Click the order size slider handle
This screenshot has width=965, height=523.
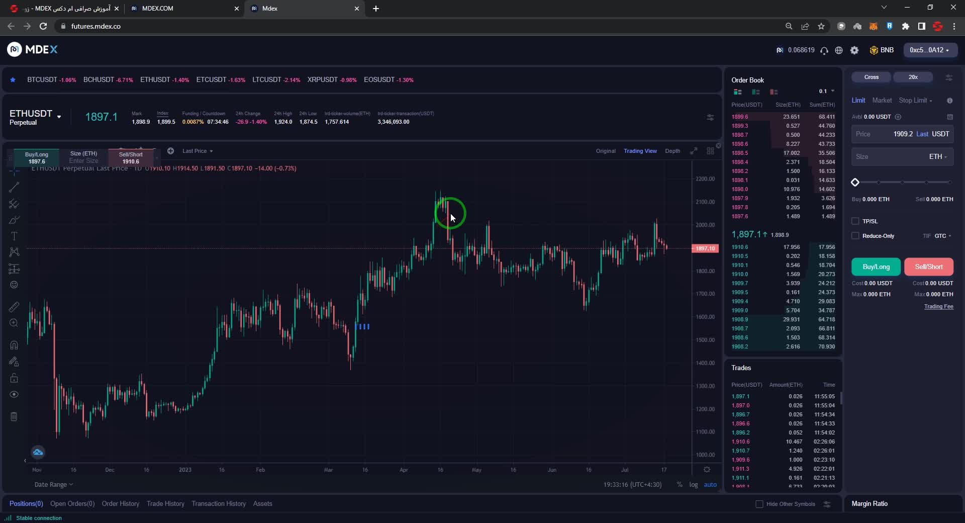[x=855, y=182]
